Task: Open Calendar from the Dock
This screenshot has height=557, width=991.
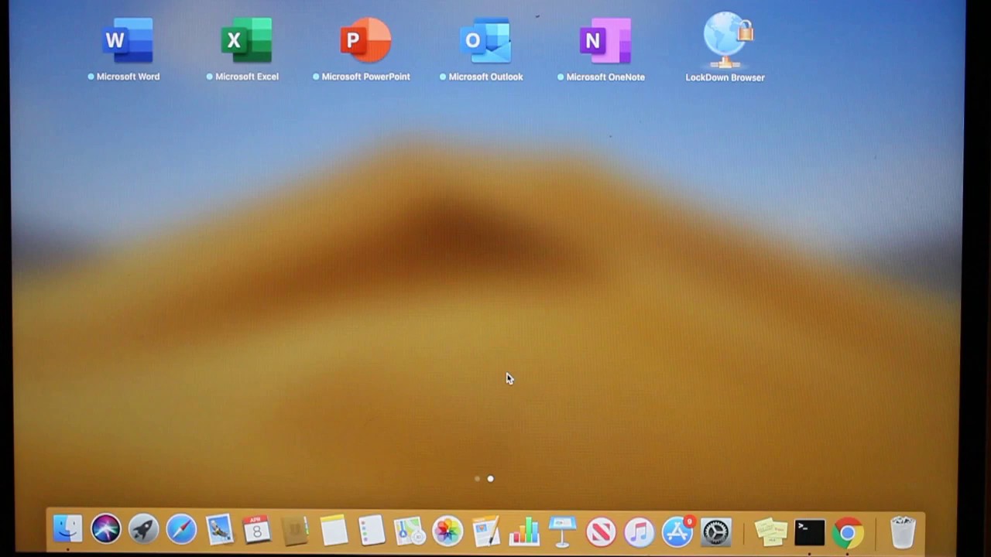Action: 257,530
